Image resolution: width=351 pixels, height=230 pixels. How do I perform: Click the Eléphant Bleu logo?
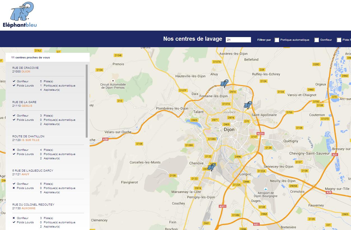[20, 15]
